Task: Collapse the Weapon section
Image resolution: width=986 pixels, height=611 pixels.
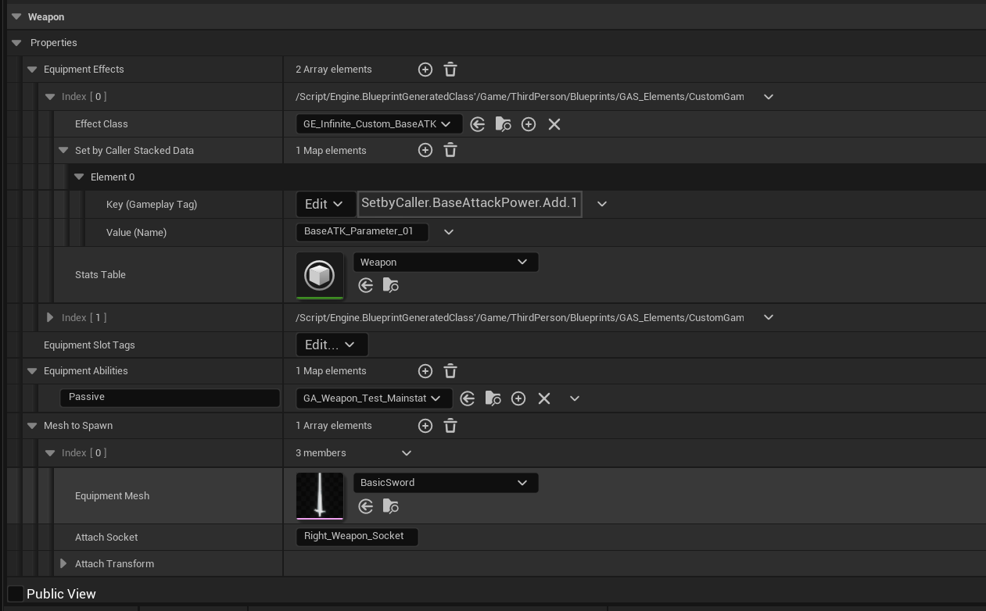Action: tap(16, 16)
